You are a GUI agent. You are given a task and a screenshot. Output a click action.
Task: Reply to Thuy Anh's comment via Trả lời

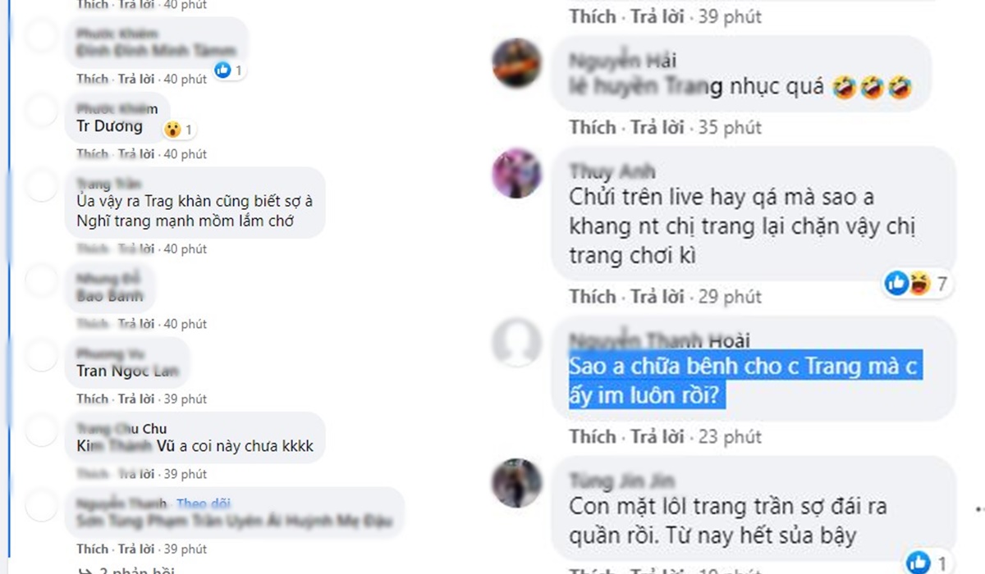tap(657, 296)
